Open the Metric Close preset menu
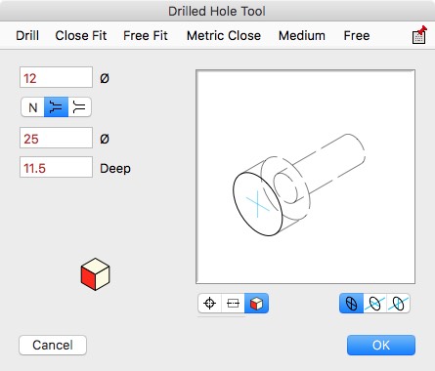This screenshot has width=435, height=371. coord(224,35)
